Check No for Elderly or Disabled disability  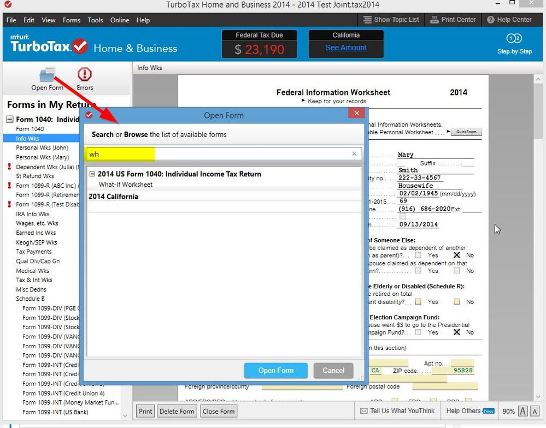pyautogui.click(x=456, y=301)
